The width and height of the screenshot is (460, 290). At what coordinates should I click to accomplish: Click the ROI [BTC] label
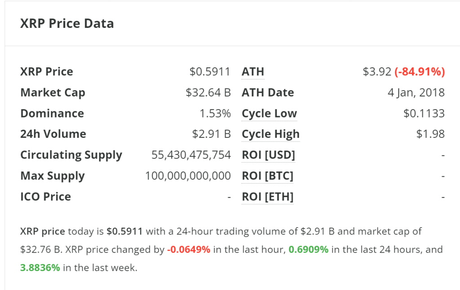(267, 176)
